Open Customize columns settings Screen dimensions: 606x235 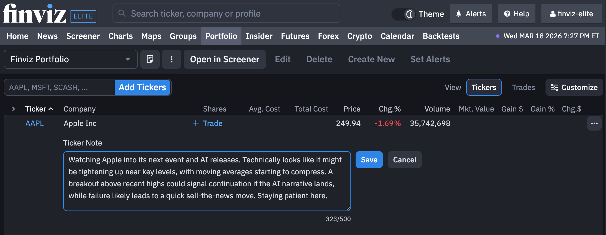[x=574, y=87]
